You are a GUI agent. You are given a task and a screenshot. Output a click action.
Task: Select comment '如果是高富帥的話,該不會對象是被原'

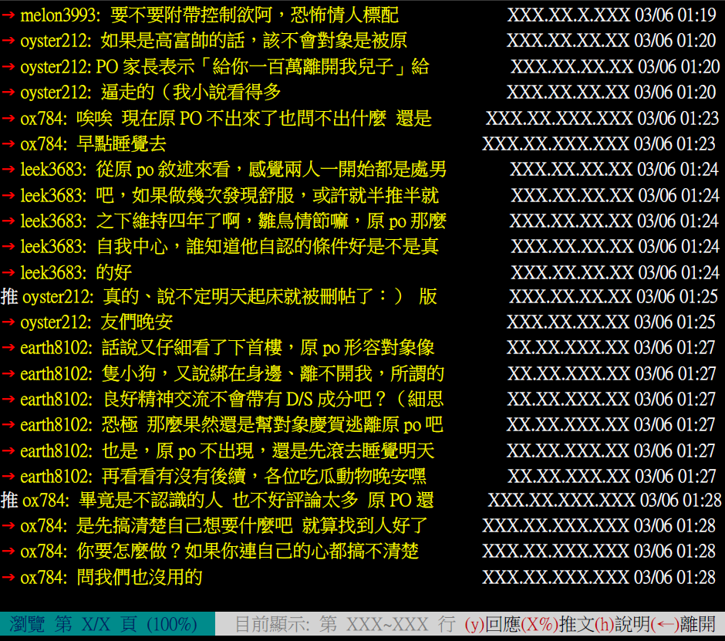pos(254,41)
